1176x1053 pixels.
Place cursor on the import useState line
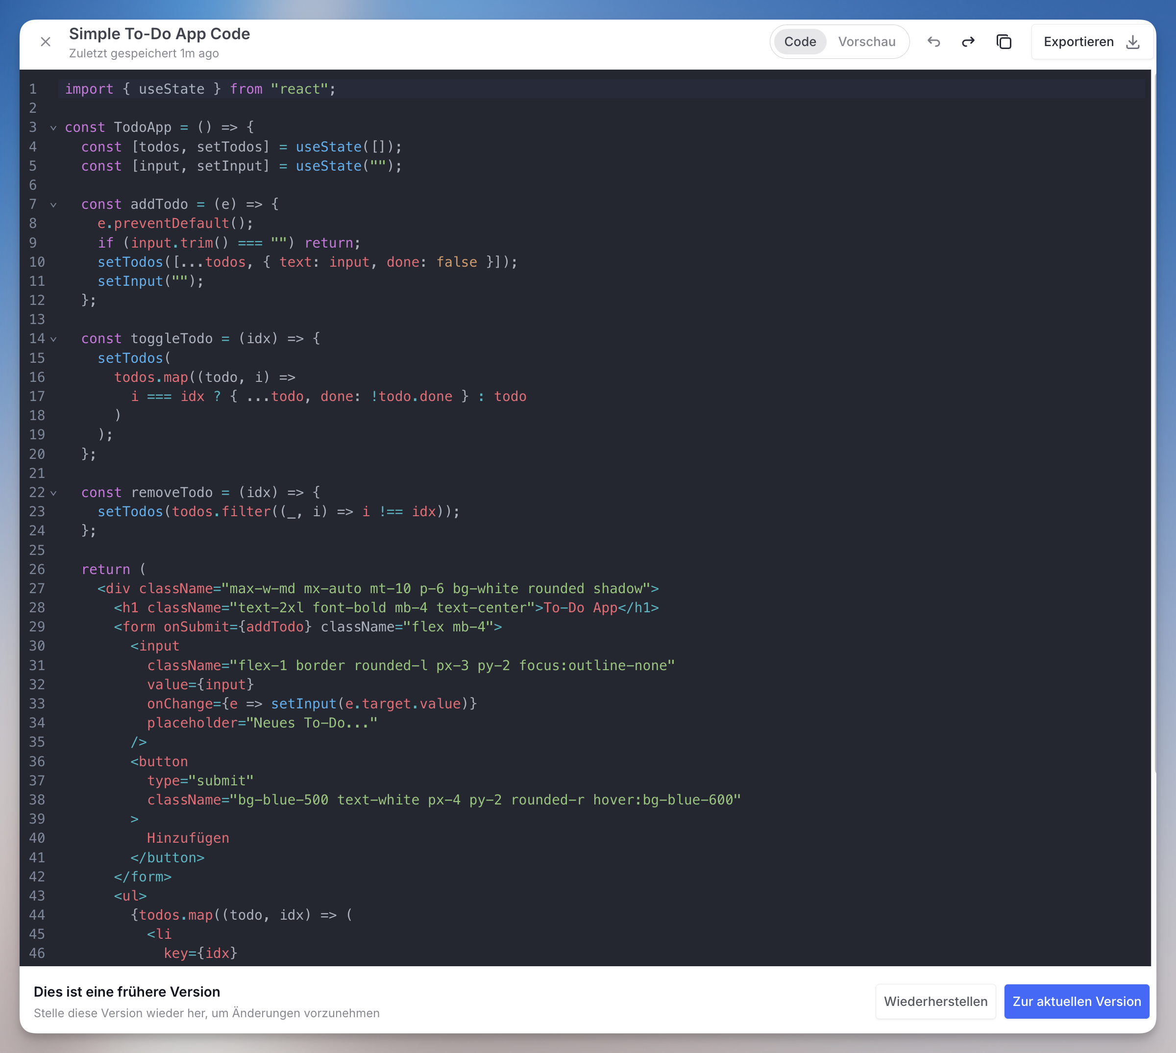[199, 89]
